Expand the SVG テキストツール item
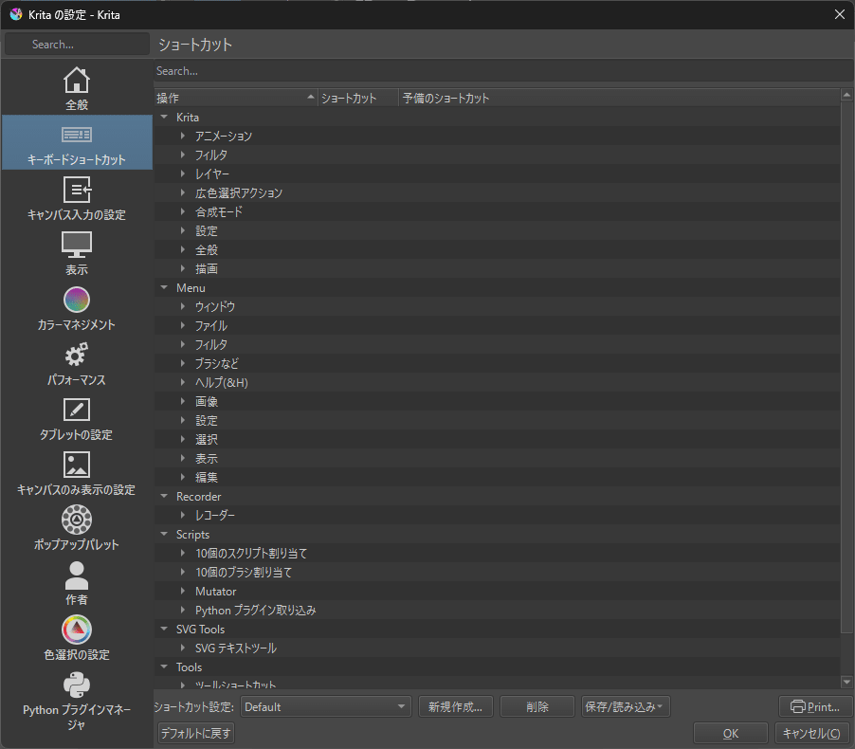 pyautogui.click(x=181, y=648)
